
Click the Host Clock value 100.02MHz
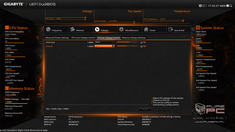[201, 34]
